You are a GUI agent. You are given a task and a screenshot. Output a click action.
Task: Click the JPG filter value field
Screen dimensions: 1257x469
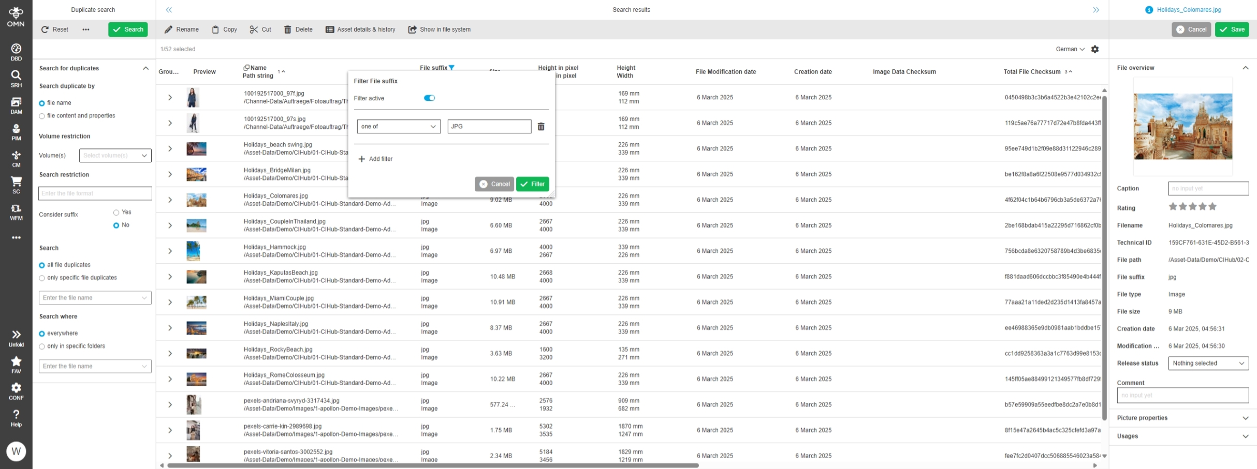click(489, 127)
